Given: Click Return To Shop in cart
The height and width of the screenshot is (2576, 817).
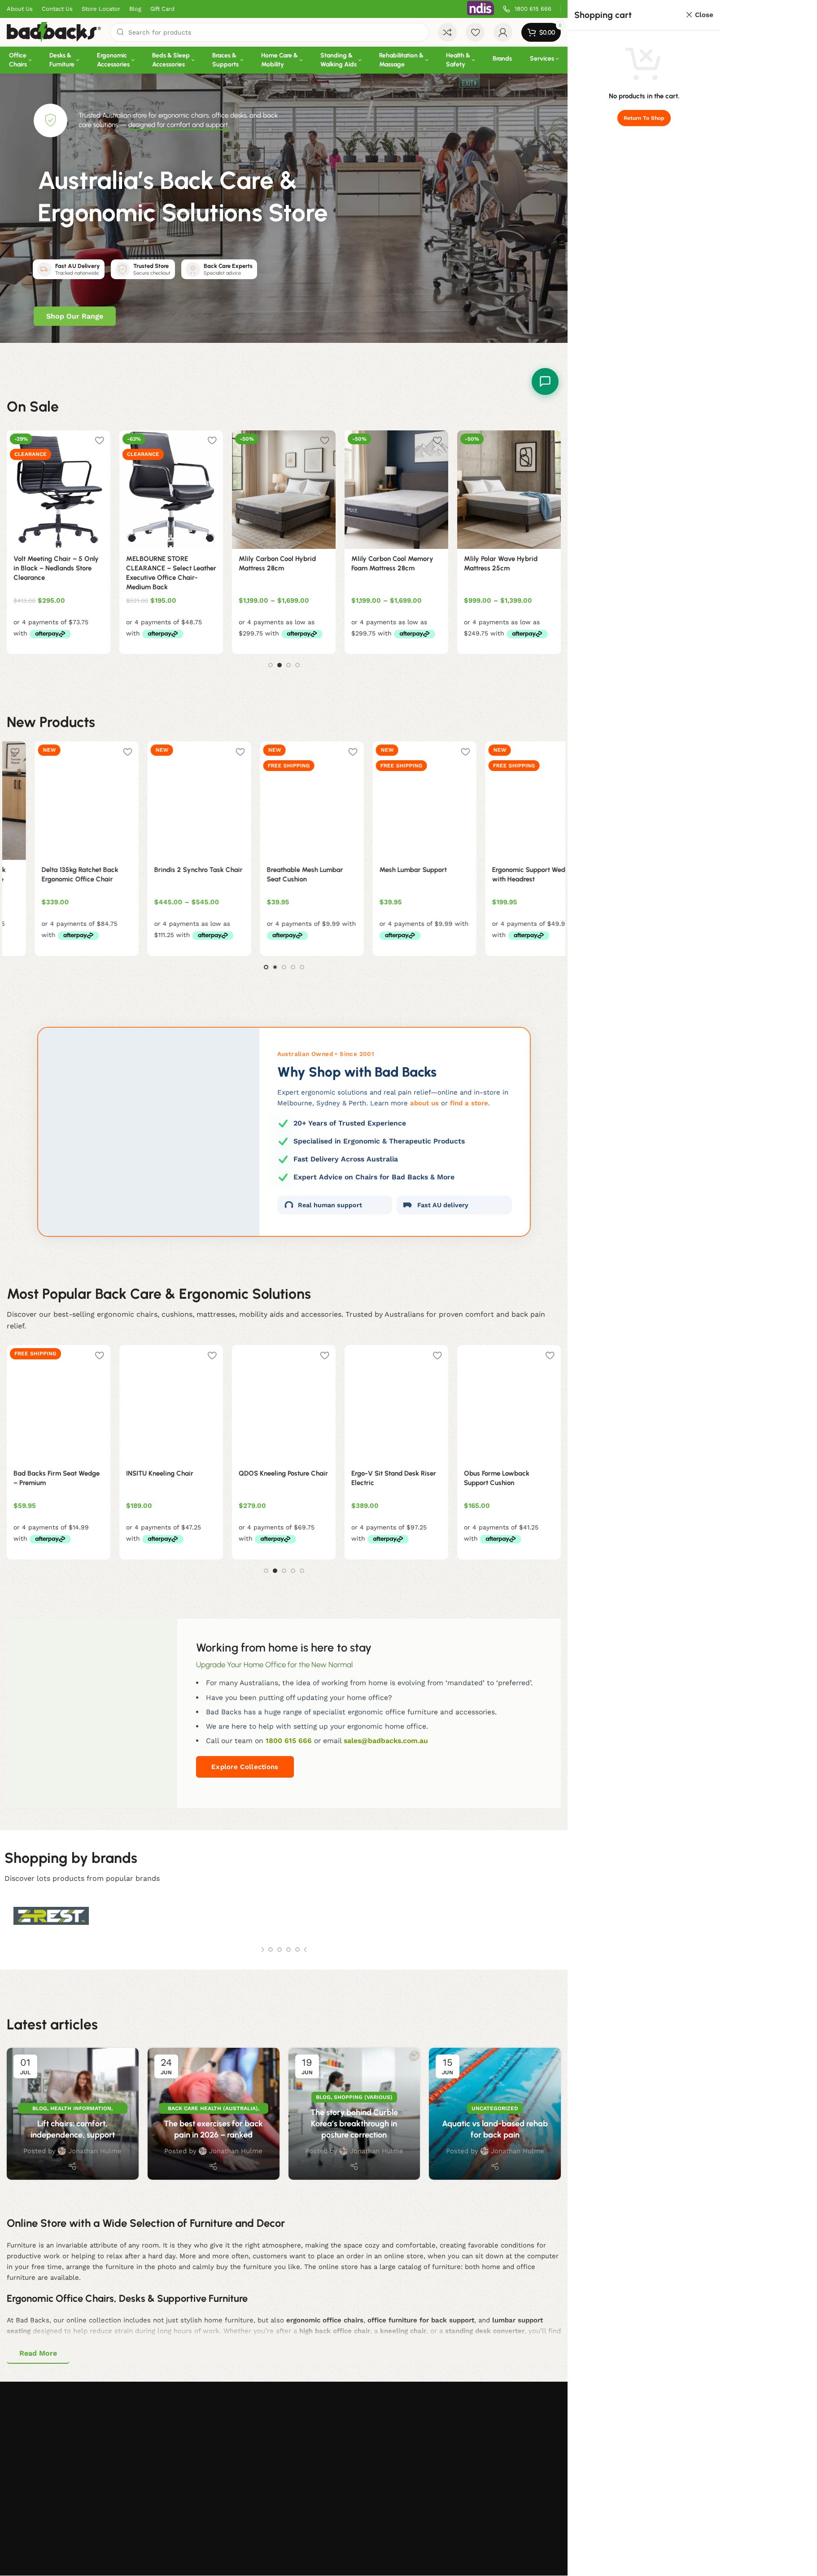Looking at the screenshot, I should (644, 118).
